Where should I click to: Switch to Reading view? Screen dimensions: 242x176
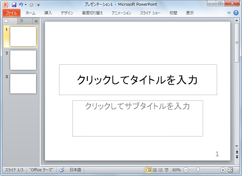[161, 170]
